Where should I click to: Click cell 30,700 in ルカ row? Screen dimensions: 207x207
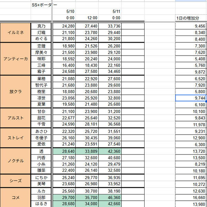click(87, 191)
